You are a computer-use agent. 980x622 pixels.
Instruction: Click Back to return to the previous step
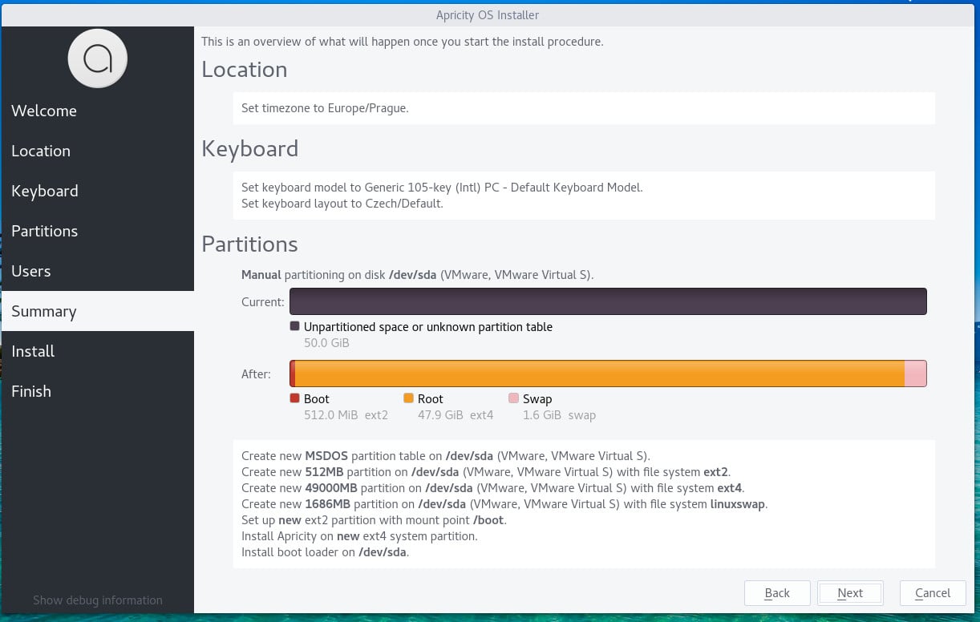[x=777, y=593]
